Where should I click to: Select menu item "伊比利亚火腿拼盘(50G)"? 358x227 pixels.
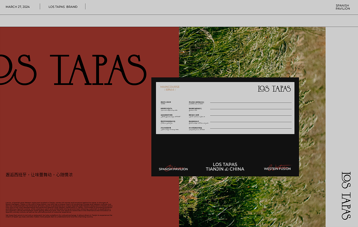(196, 102)
